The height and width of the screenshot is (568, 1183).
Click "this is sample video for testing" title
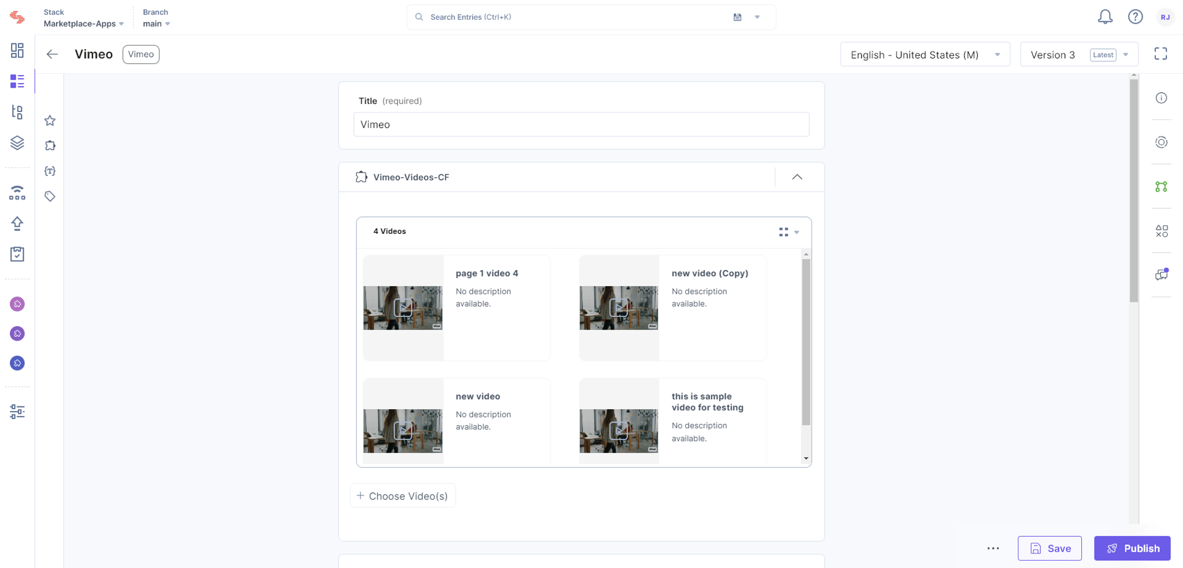pyautogui.click(x=707, y=402)
